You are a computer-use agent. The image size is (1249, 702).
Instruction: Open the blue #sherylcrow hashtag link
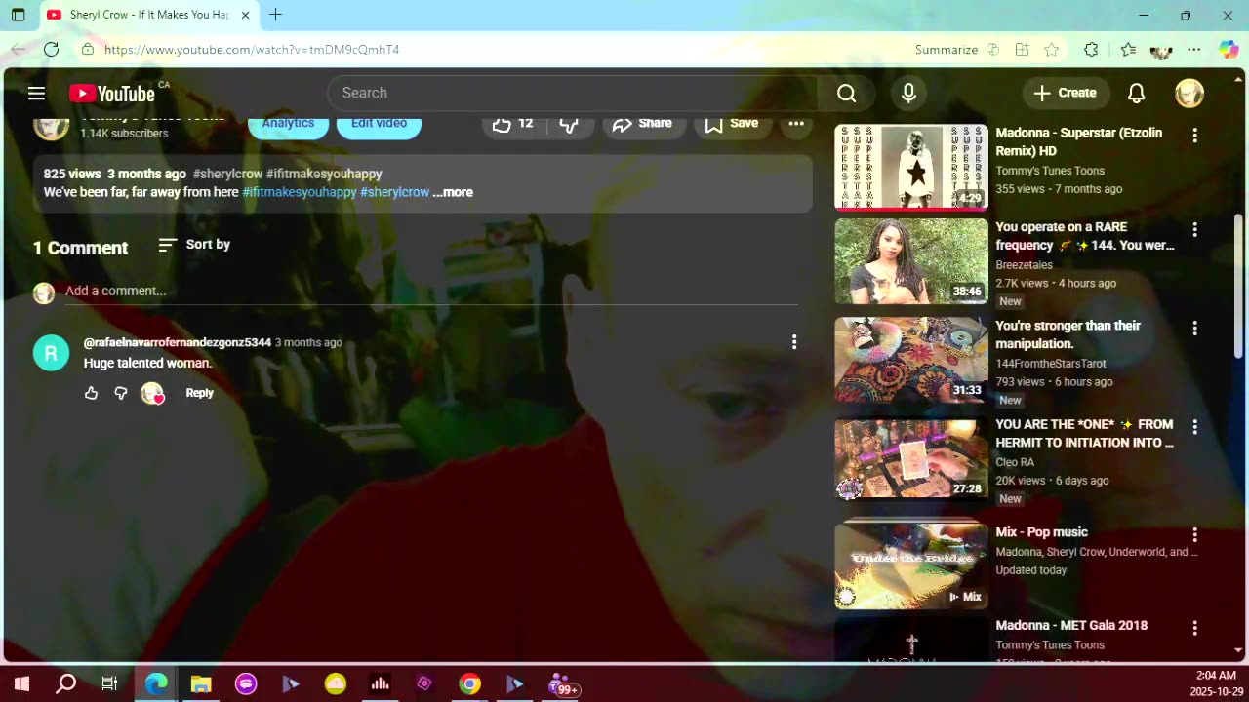coord(394,192)
